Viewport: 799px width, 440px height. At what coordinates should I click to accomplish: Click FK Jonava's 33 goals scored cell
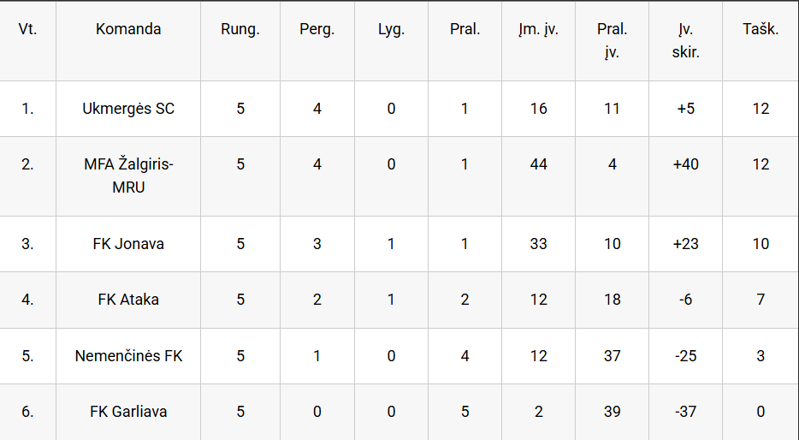[x=539, y=244]
